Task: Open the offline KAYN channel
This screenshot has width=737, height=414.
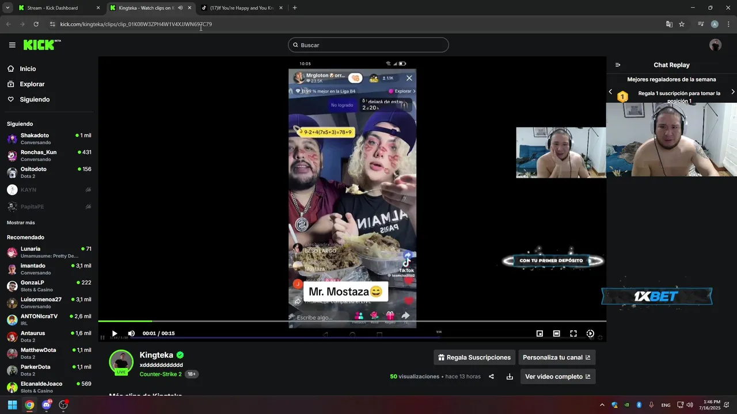Action: pyautogui.click(x=49, y=190)
